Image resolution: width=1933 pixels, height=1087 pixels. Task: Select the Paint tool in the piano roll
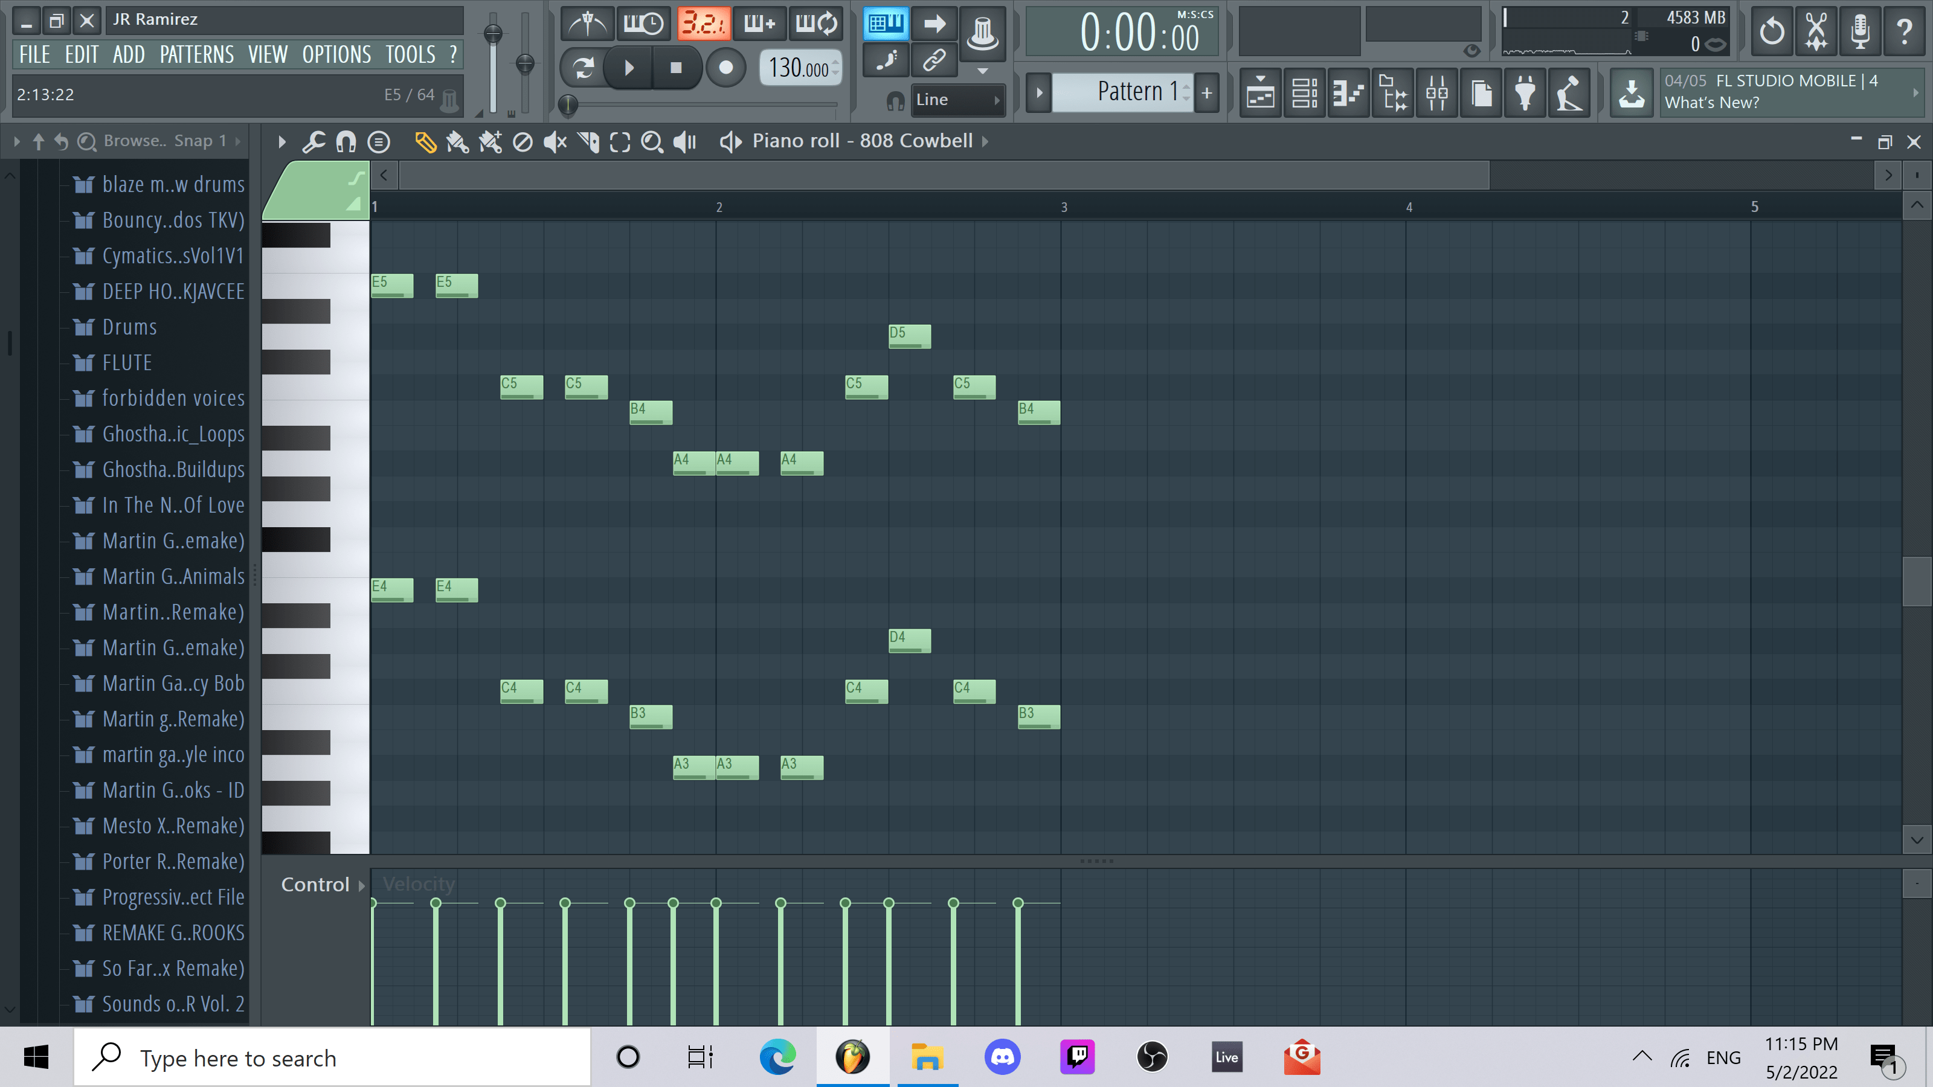click(x=458, y=142)
